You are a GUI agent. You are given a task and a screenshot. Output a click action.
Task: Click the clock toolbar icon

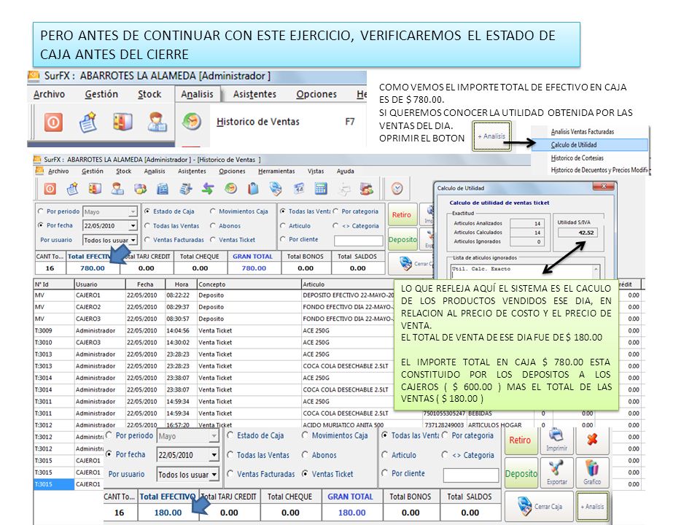pyautogui.click(x=397, y=189)
